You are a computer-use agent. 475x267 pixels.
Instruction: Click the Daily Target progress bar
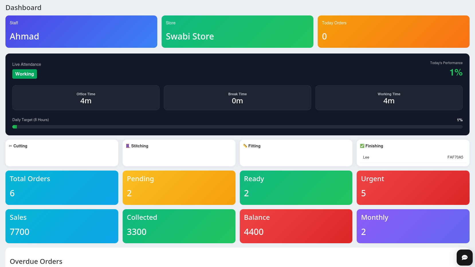pos(237,127)
